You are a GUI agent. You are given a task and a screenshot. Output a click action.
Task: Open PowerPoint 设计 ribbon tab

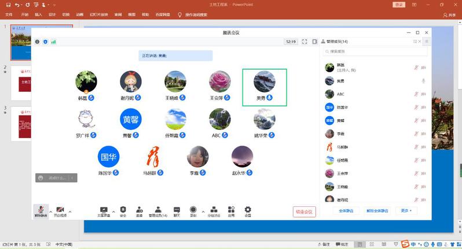click(52, 14)
